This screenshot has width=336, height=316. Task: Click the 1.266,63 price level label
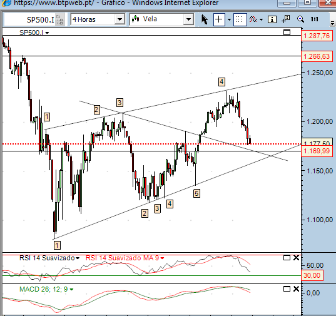317,56
